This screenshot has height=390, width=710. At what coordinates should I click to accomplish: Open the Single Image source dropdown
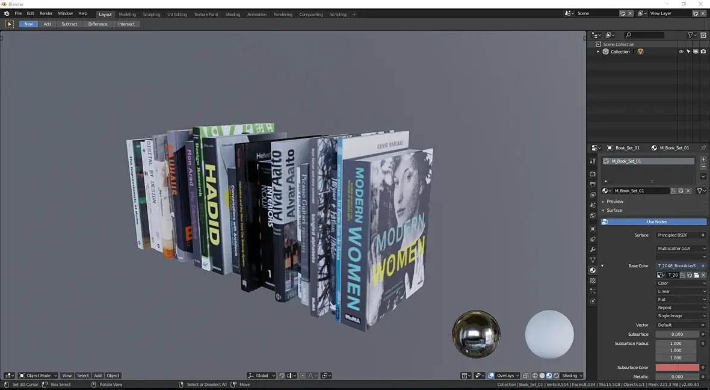click(x=681, y=316)
